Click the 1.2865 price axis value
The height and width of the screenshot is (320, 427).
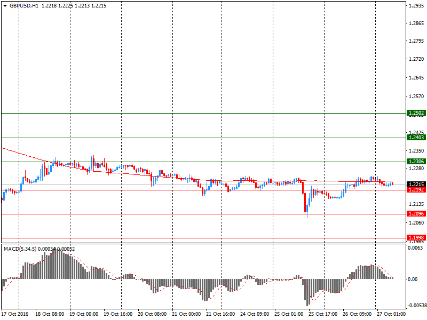[x=416, y=23]
